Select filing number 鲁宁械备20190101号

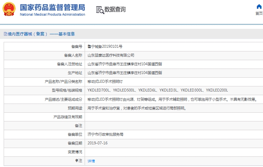(105, 46)
